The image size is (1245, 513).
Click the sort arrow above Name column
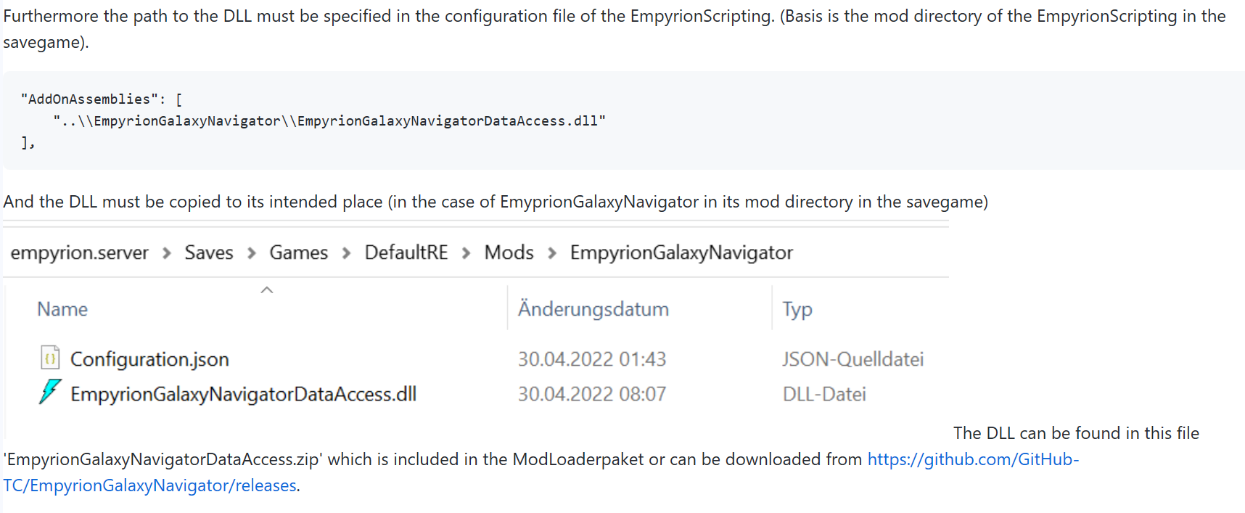(x=267, y=290)
